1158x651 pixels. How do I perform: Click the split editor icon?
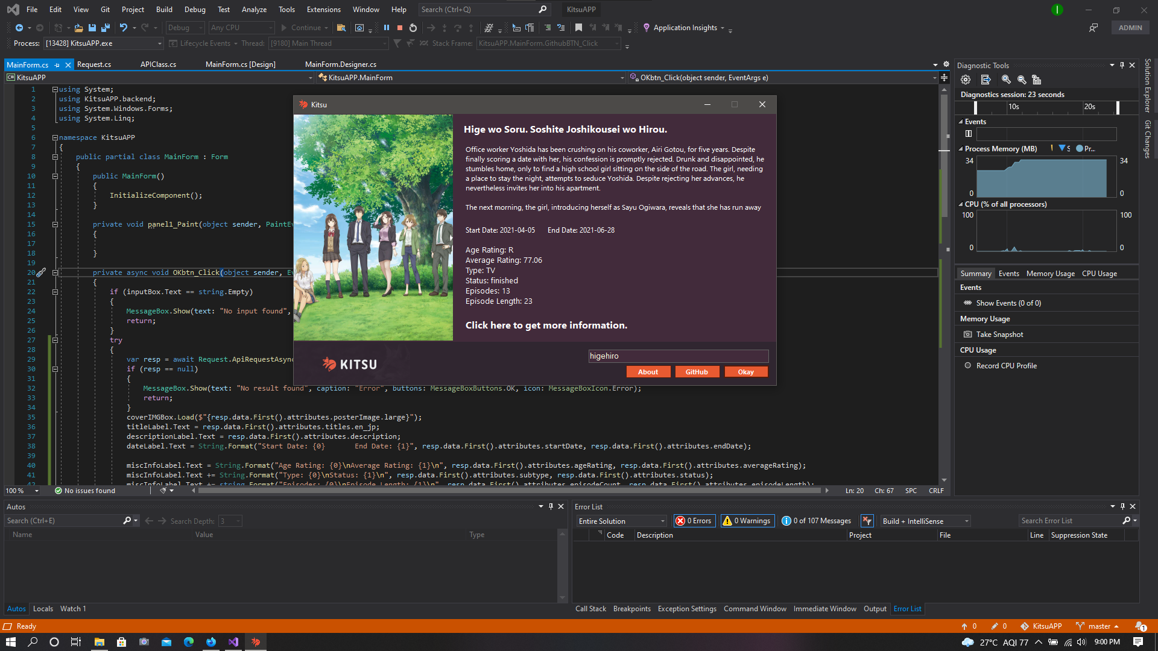[x=944, y=77]
